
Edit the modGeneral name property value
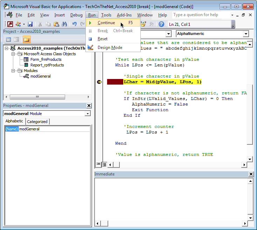tap(54, 129)
